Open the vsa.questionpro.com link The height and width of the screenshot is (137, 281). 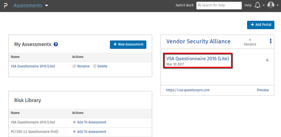(188, 90)
